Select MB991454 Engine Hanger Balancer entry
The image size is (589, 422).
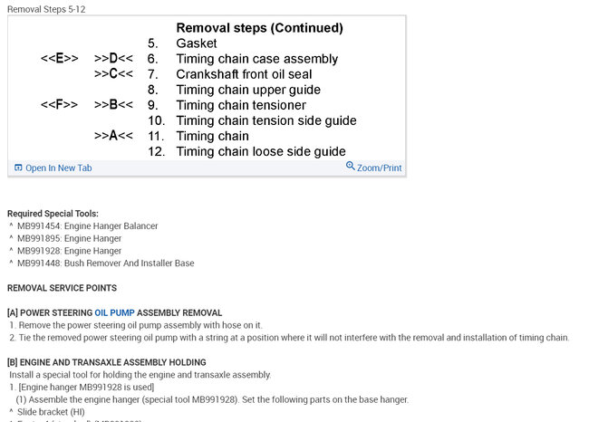coord(87,225)
